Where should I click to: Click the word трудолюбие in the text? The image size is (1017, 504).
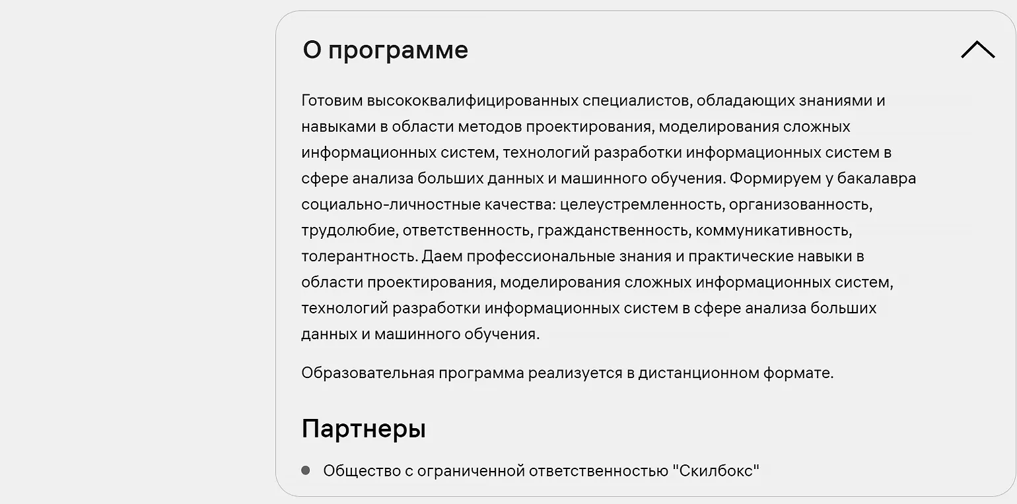pyautogui.click(x=347, y=230)
